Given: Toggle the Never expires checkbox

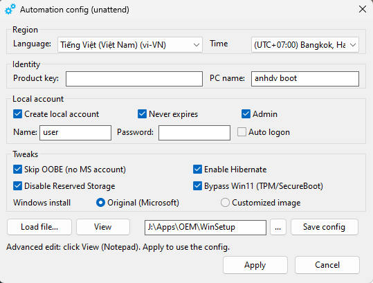Looking at the screenshot, I should coord(142,114).
